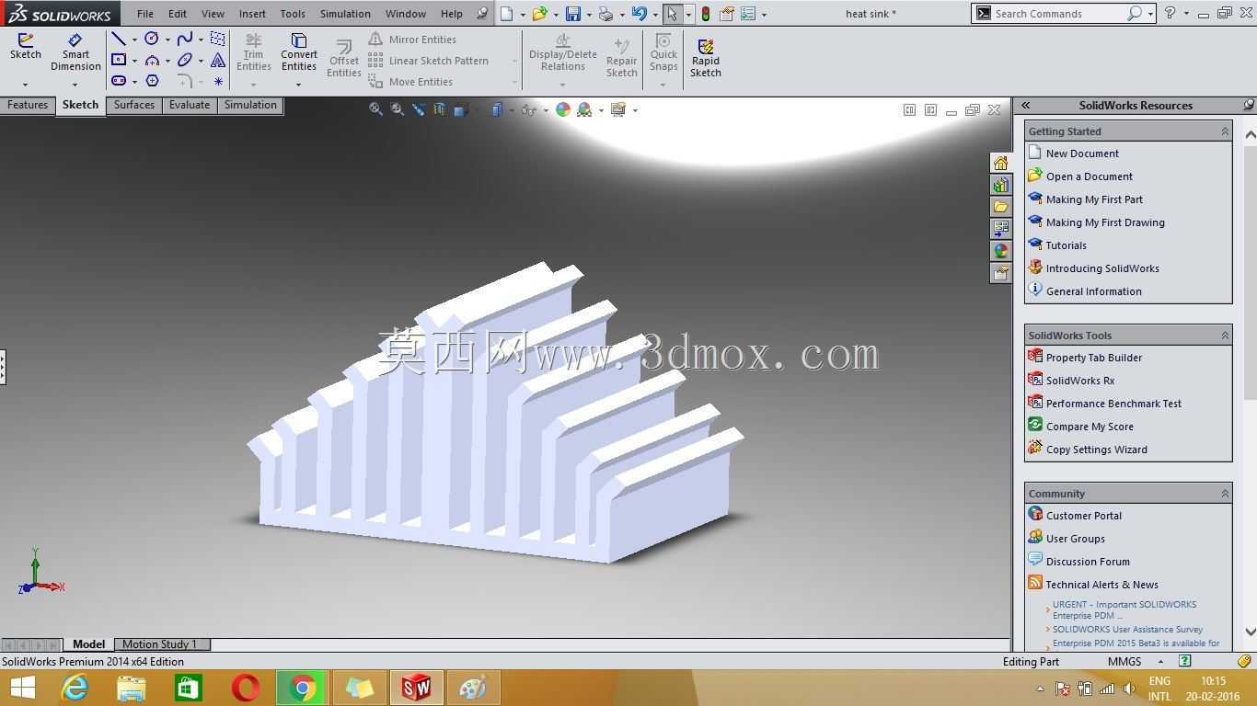The height and width of the screenshot is (706, 1257).
Task: Switch to the Surfaces tab
Action: 134,105
